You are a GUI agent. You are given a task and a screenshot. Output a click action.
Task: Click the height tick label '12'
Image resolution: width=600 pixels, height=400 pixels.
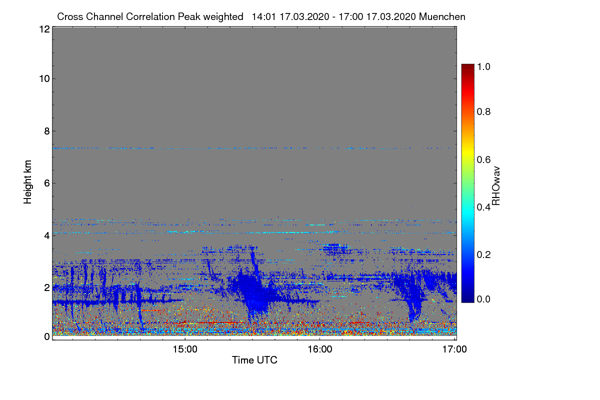click(43, 29)
